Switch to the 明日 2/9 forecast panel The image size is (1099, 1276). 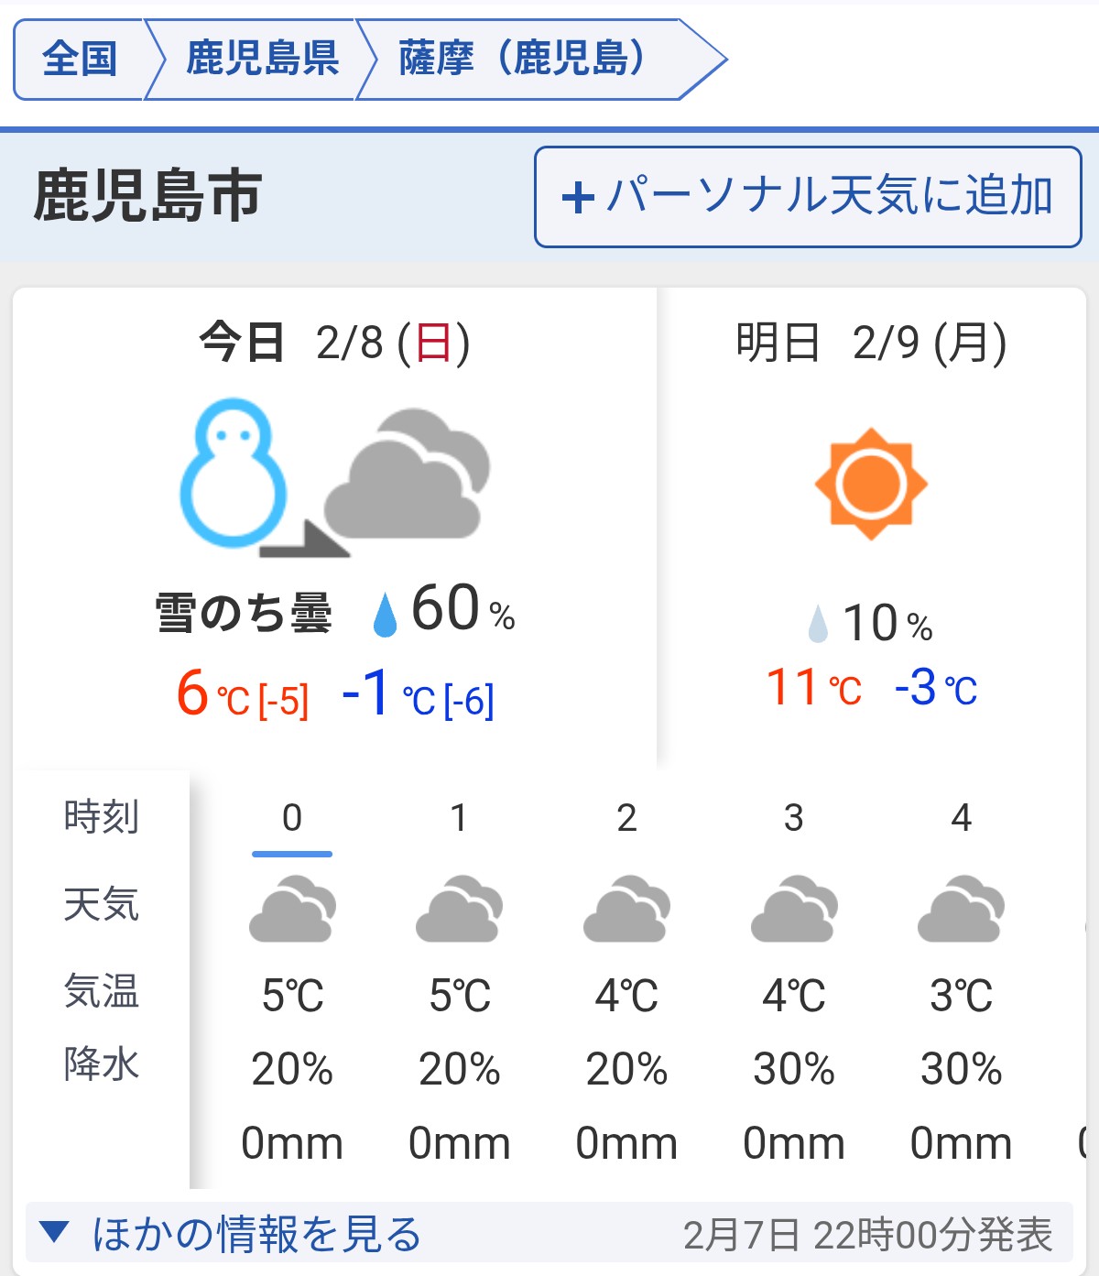pyautogui.click(x=870, y=343)
